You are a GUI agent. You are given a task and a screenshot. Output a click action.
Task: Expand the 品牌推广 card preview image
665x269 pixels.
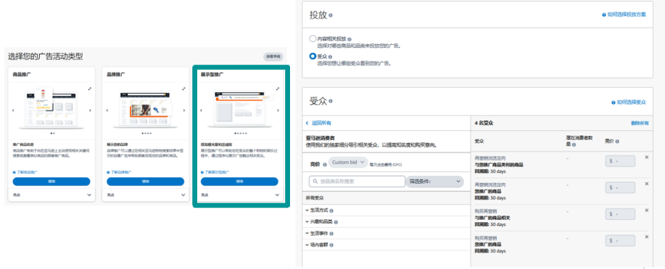183,89
